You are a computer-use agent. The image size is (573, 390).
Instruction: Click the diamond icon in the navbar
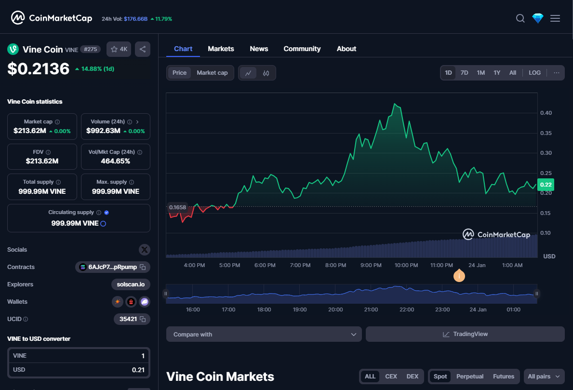click(537, 18)
